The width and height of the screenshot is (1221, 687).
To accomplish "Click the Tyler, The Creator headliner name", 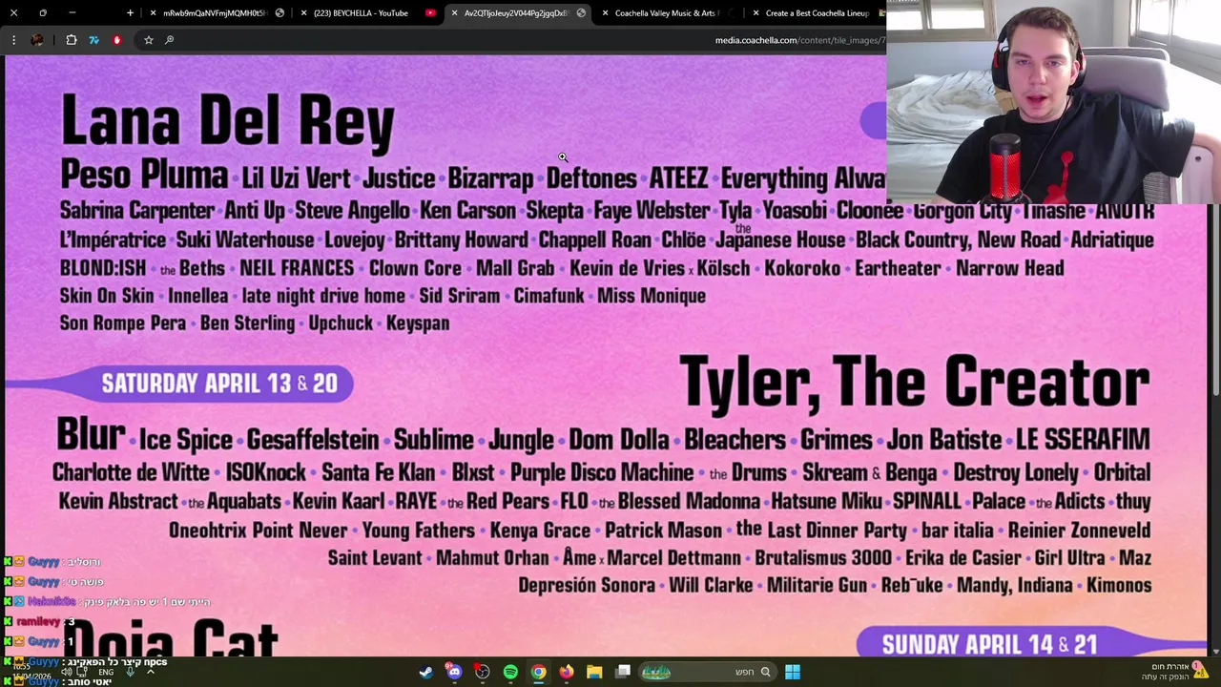I will 914,382.
